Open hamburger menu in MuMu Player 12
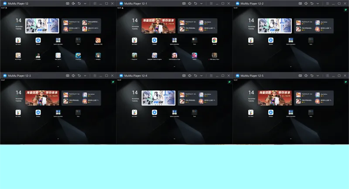Viewport: 349px width, 189px height. click(x=95, y=3)
